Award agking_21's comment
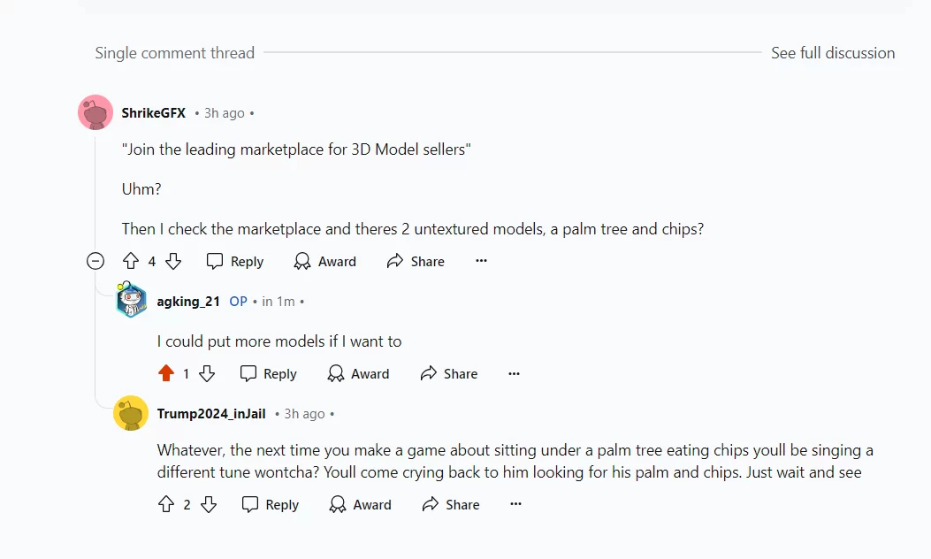The image size is (931, 559). tap(358, 373)
